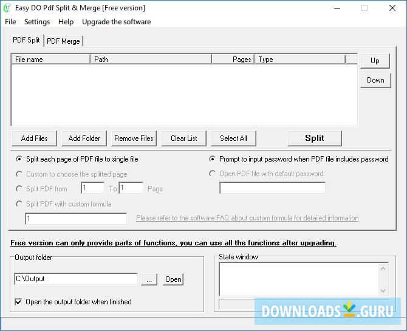Click the custom formula input field
The width and height of the screenshot is (407, 331).
point(76,219)
